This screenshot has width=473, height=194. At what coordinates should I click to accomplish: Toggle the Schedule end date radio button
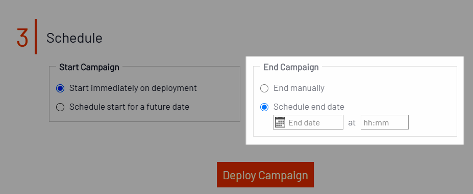(264, 107)
